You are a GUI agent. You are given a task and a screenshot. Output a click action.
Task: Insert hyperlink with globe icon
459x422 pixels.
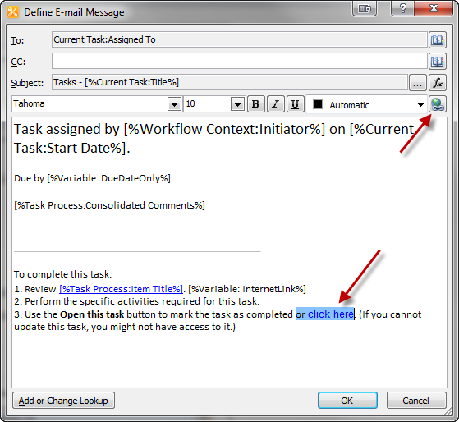[438, 104]
